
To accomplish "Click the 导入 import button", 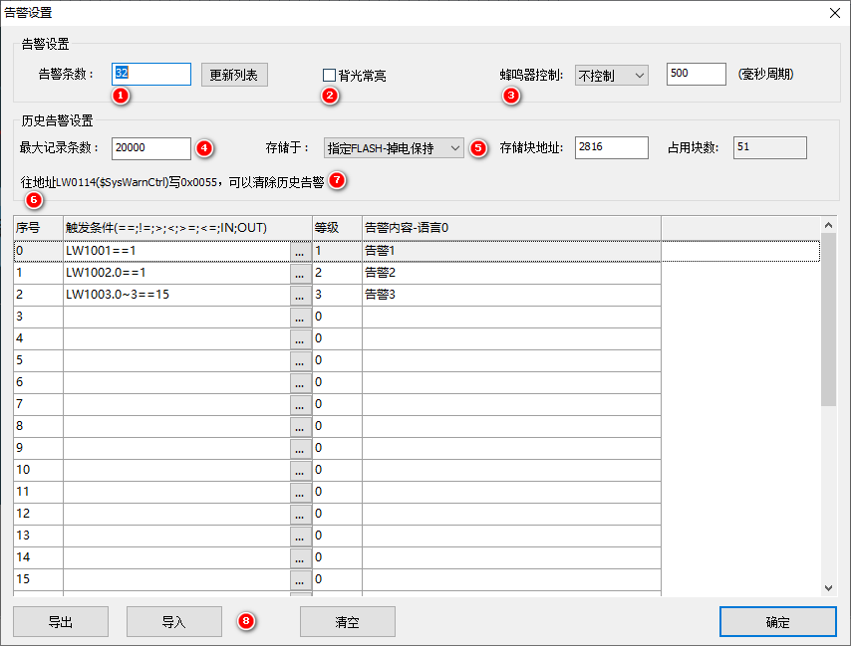I will (x=174, y=622).
